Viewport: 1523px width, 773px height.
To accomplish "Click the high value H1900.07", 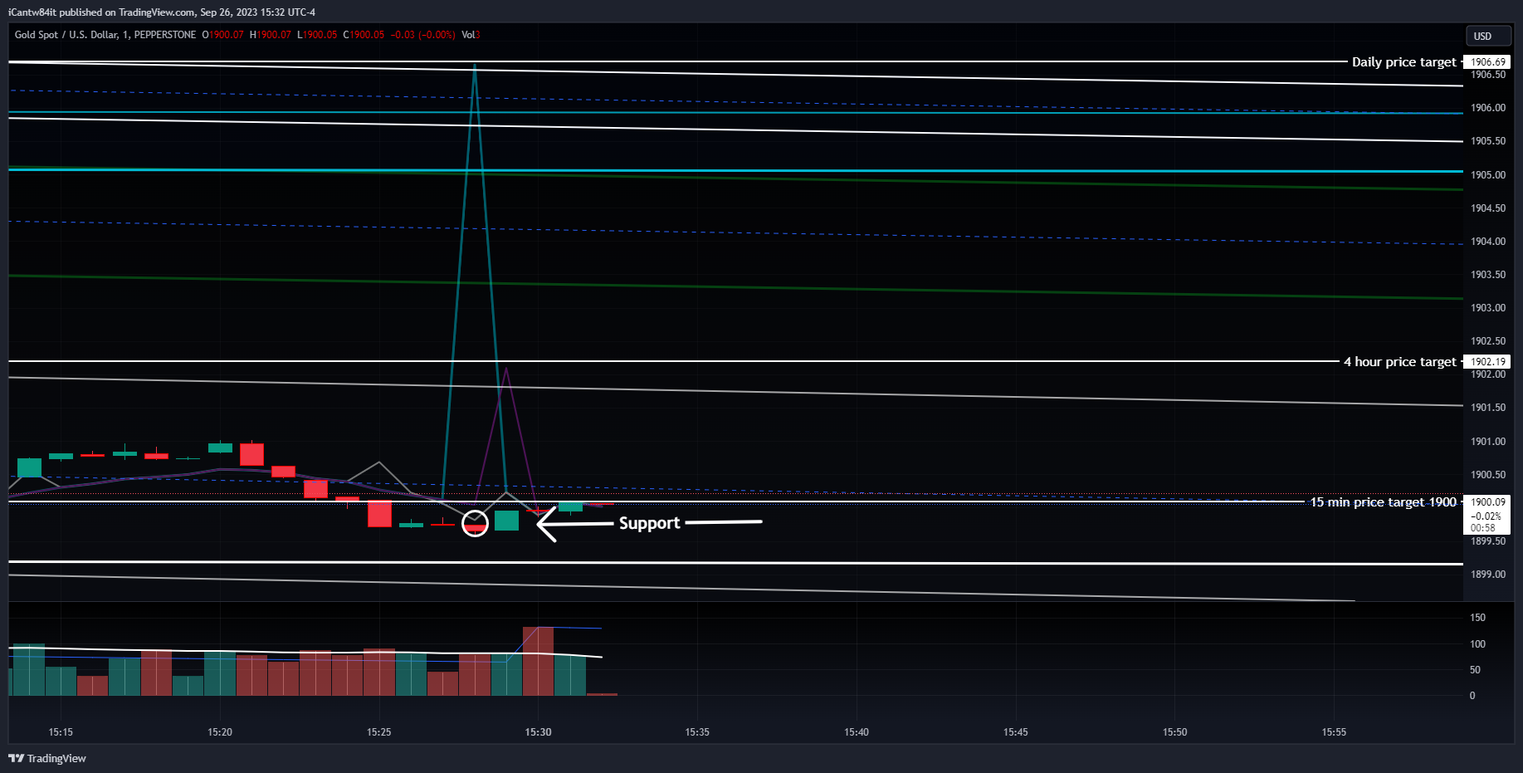I will click(x=271, y=35).
